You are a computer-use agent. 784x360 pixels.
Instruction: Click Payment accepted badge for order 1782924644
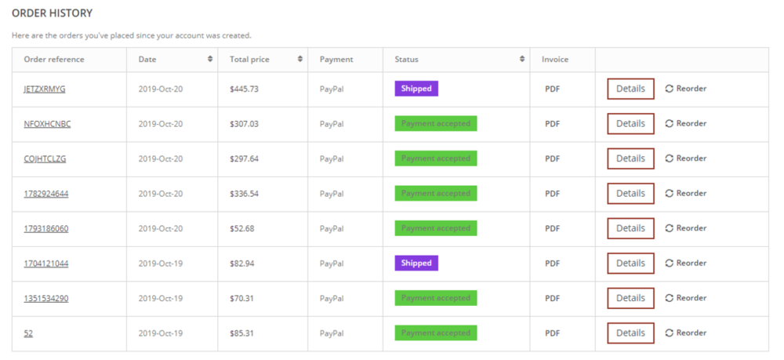coord(435,194)
